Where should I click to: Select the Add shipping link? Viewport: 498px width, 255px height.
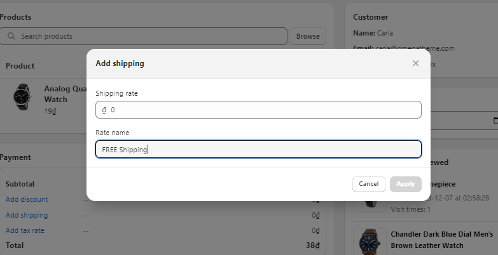point(27,215)
